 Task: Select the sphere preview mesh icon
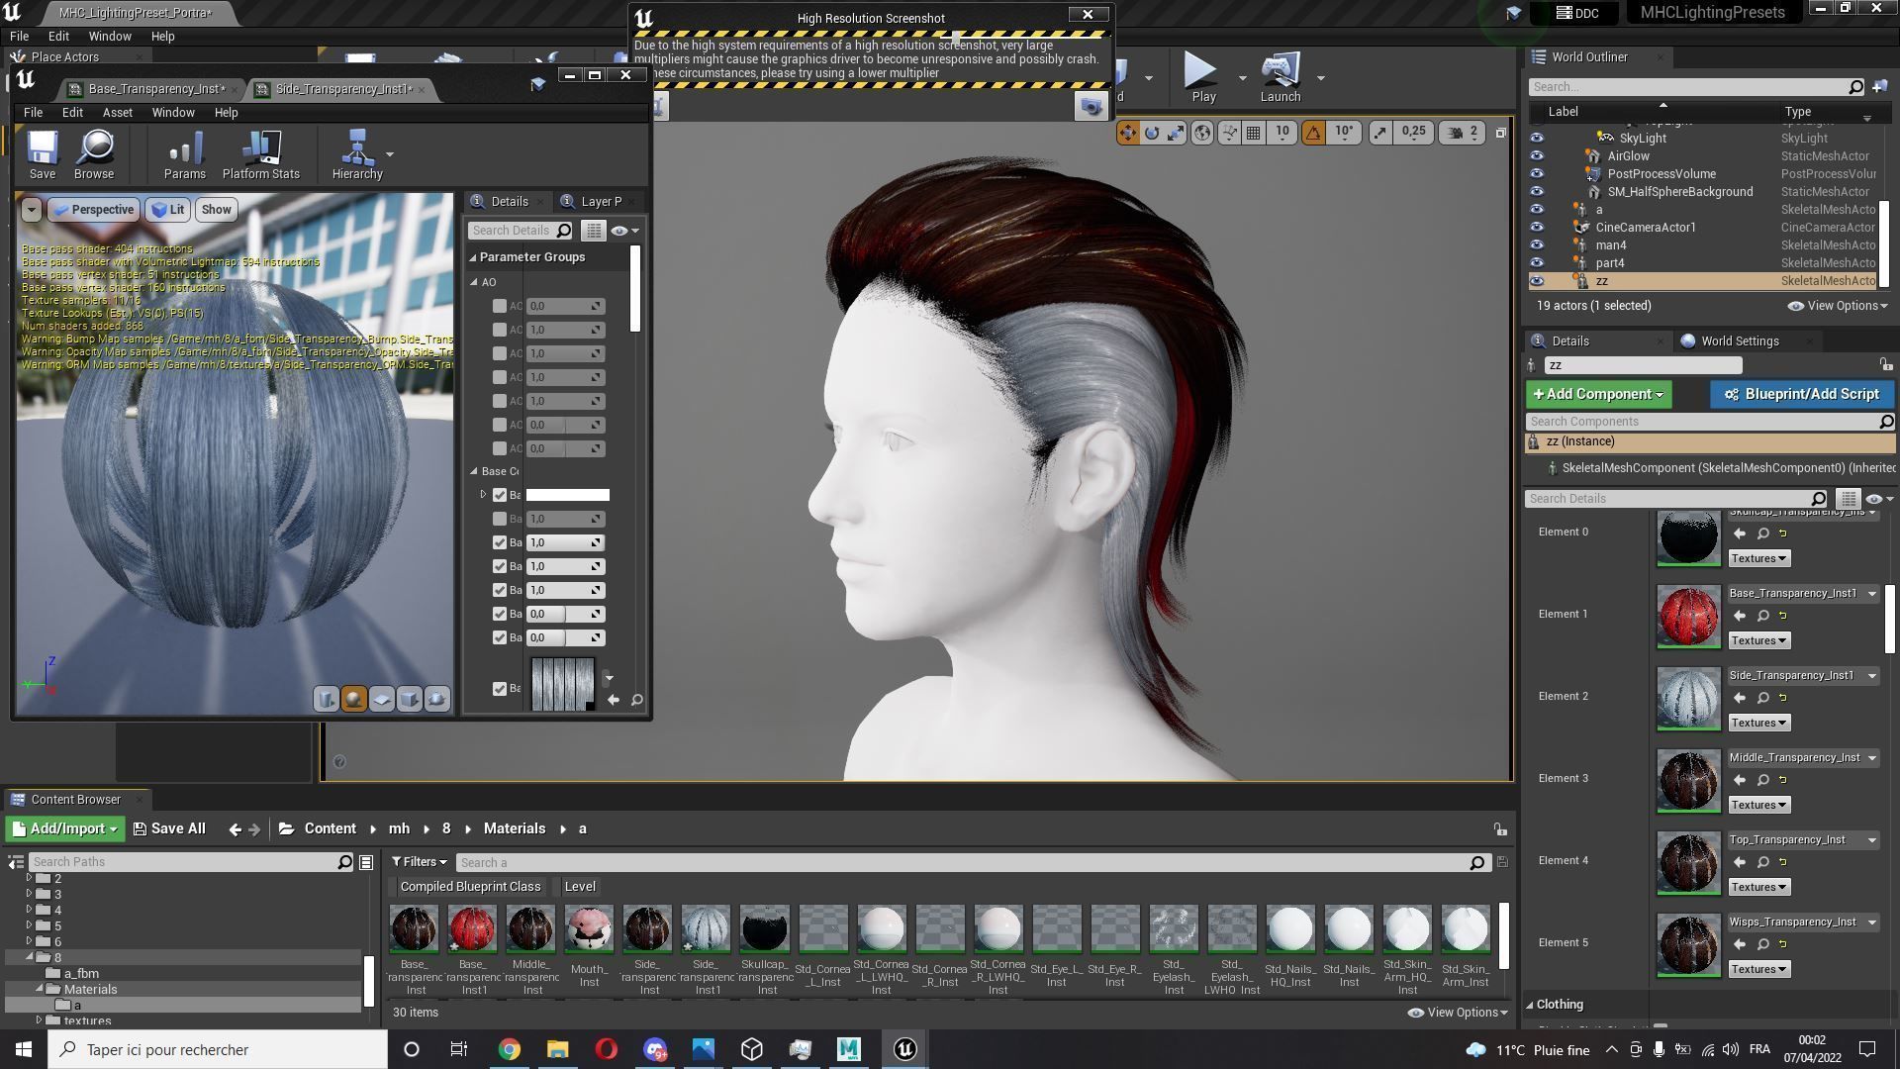(353, 699)
